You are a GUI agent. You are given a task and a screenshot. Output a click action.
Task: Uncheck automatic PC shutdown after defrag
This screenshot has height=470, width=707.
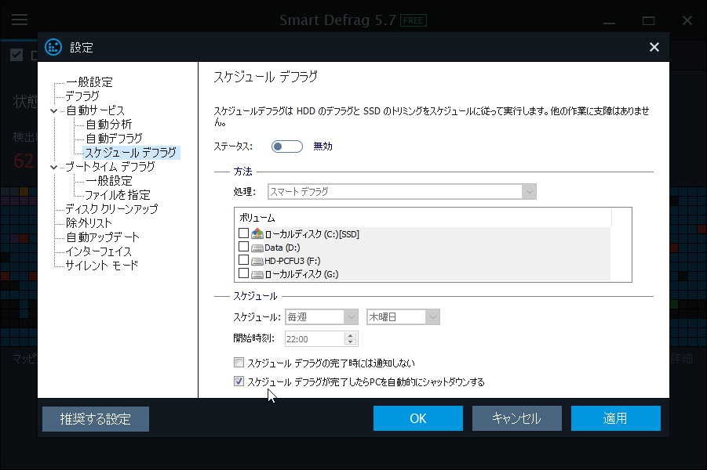(239, 381)
